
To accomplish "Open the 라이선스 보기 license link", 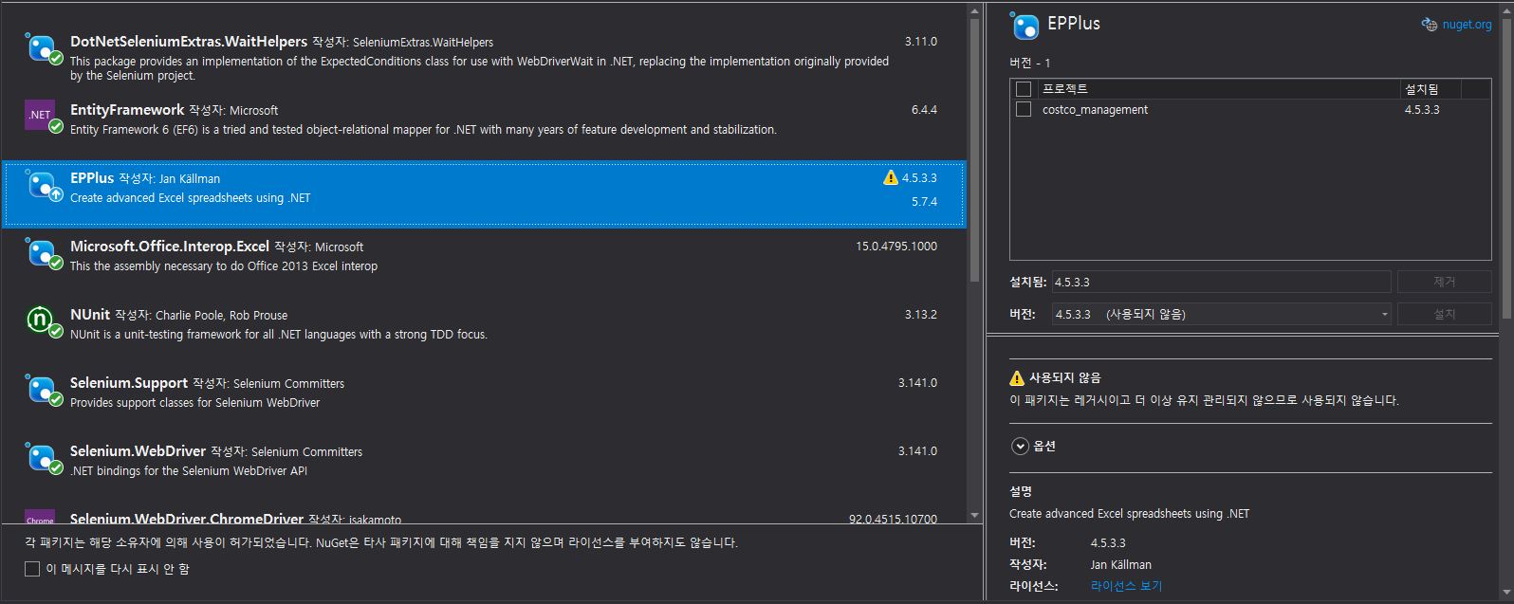I will click(x=1126, y=586).
